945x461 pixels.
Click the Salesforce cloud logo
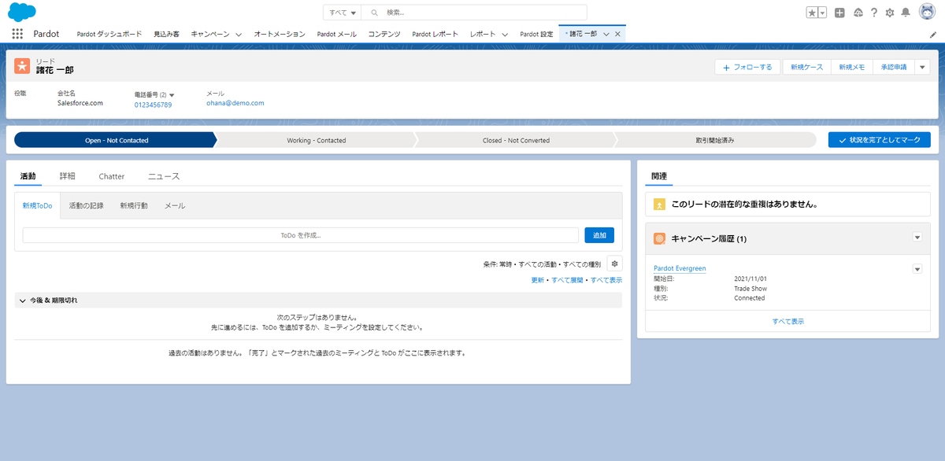(x=23, y=13)
